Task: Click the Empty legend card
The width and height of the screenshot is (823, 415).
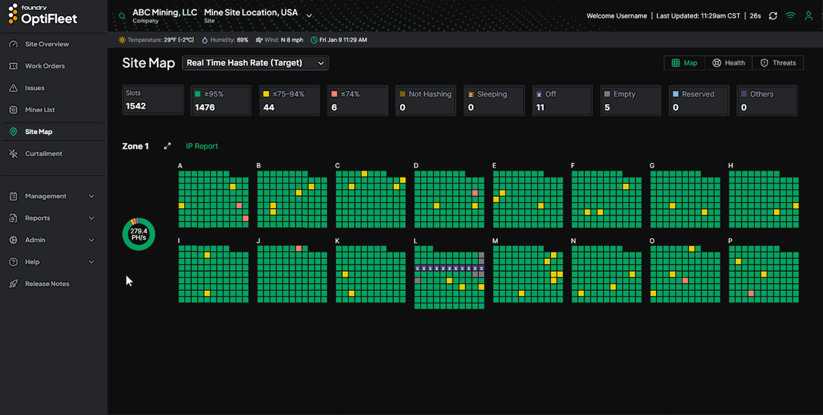Action: [x=631, y=101]
